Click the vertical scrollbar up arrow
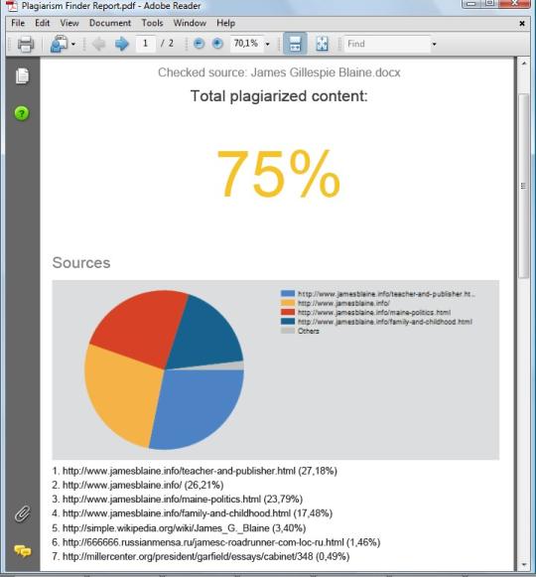This screenshot has height=577, width=536. [x=524, y=64]
